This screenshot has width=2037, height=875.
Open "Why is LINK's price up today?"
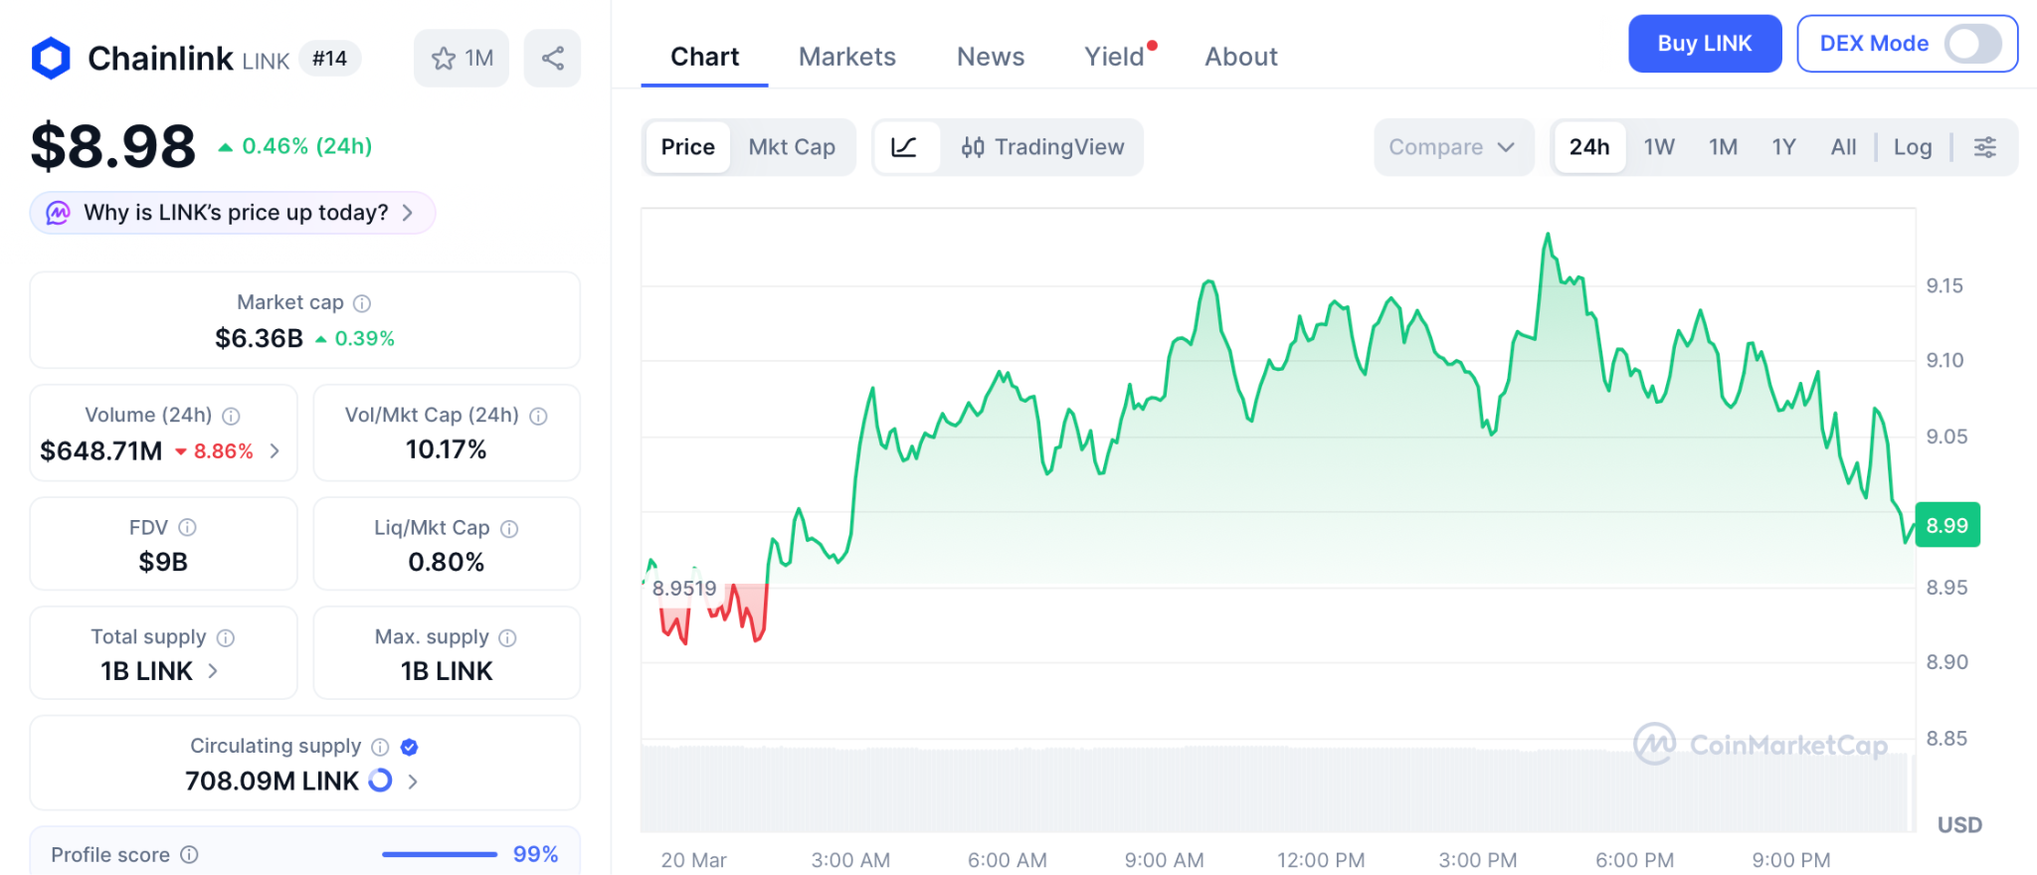[x=235, y=213]
